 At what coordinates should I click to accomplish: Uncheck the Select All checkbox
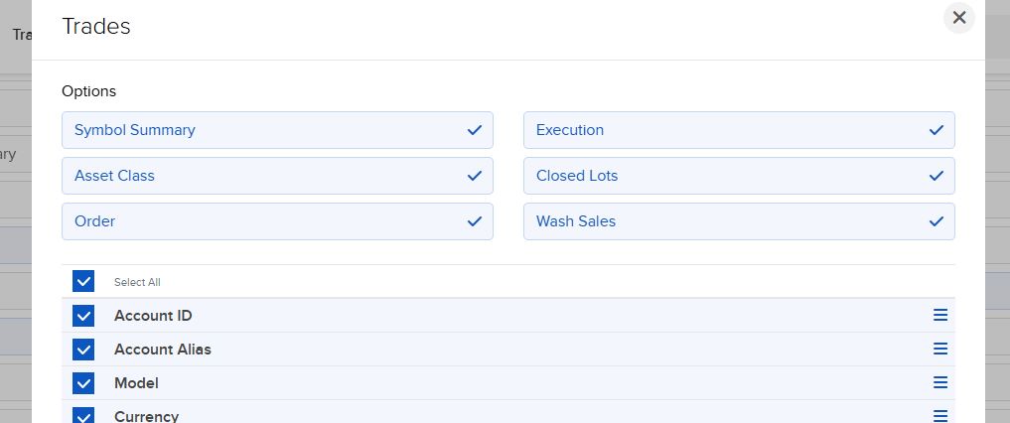[83, 282]
